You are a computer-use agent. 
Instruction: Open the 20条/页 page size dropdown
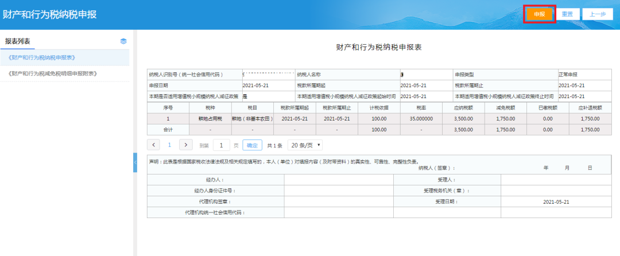[305, 145]
